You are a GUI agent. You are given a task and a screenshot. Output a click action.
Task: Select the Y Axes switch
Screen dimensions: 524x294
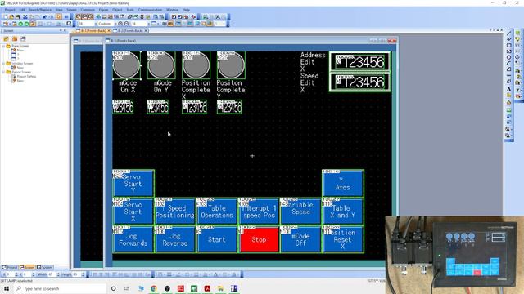(342, 184)
